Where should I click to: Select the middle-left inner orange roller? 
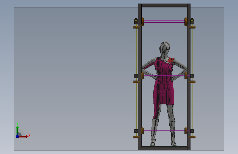(142, 76)
